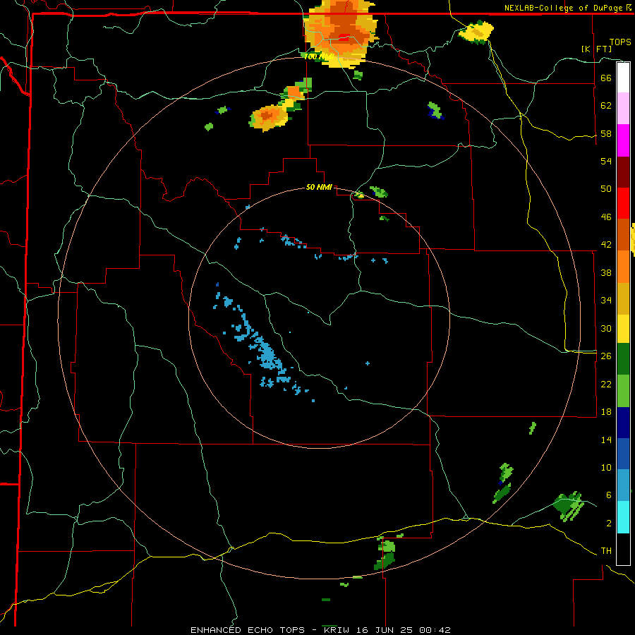This screenshot has height=635, width=635.
Task: Click the legend value 58
Action: tap(606, 133)
